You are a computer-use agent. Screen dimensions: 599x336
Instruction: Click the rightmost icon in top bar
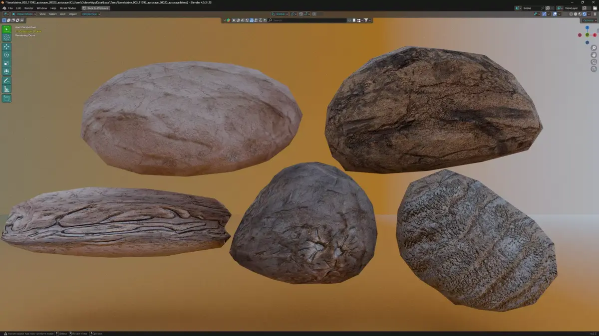click(595, 8)
